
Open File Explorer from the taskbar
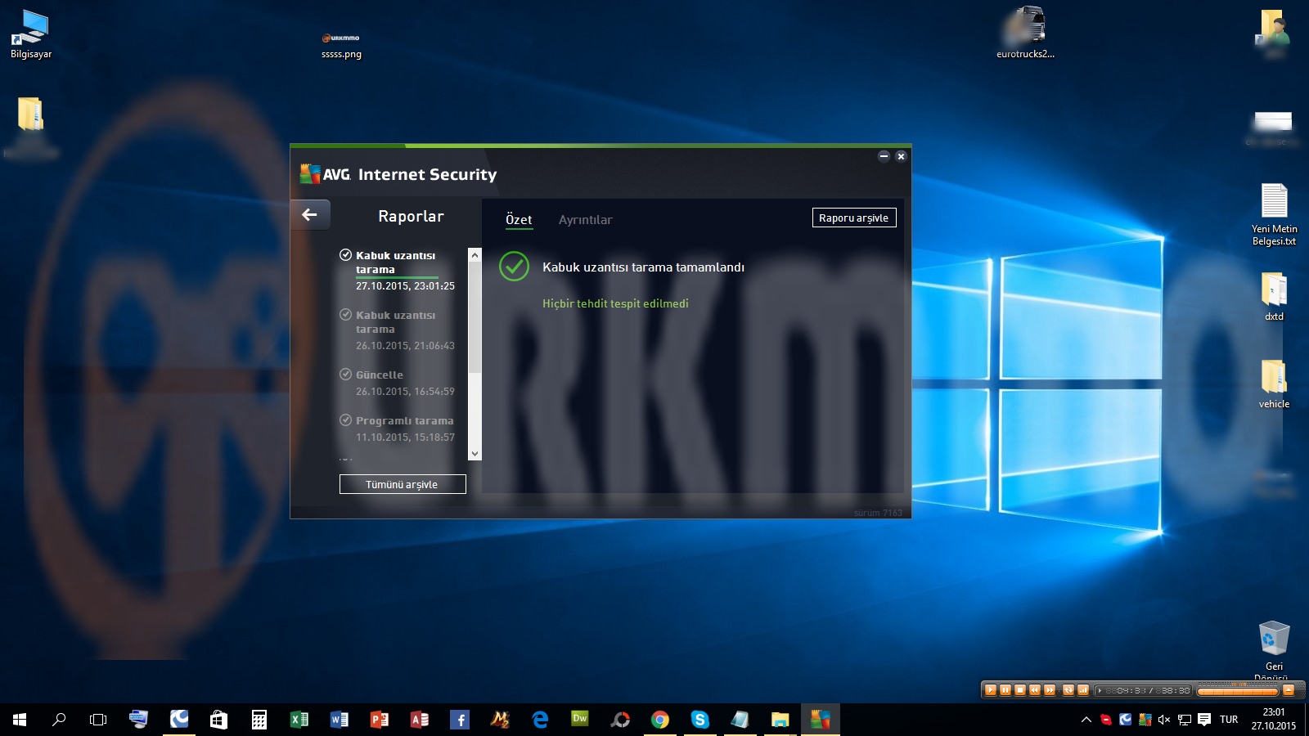tap(780, 720)
